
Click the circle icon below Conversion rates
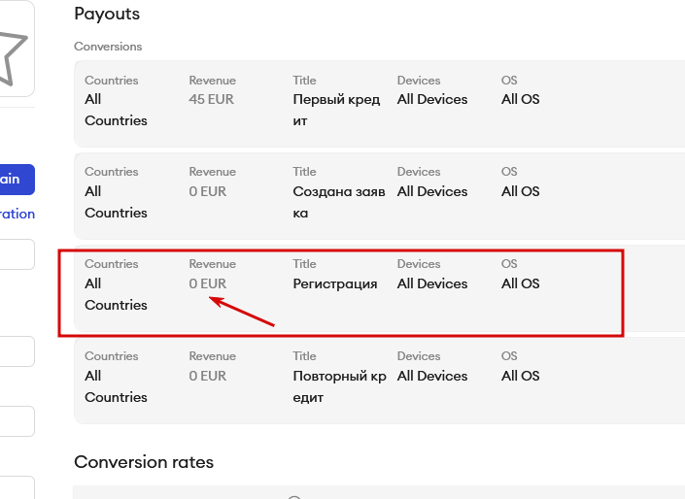click(294, 496)
